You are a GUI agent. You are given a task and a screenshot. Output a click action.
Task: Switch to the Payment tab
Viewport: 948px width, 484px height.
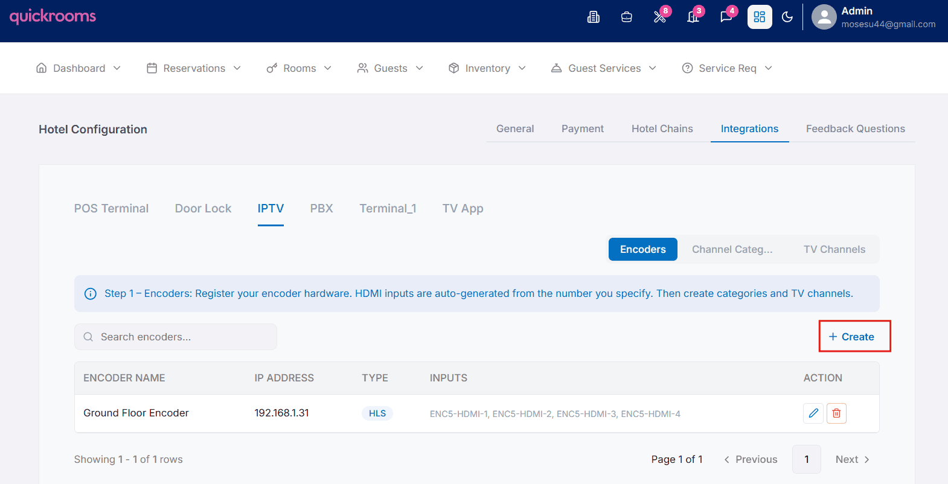click(x=583, y=129)
